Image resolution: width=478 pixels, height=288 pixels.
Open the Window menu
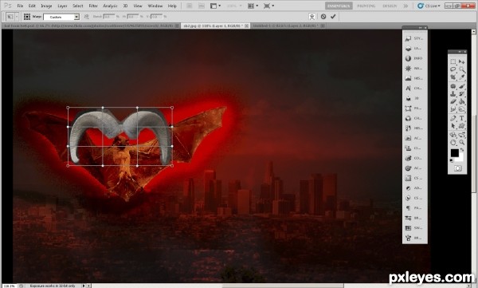click(x=155, y=6)
